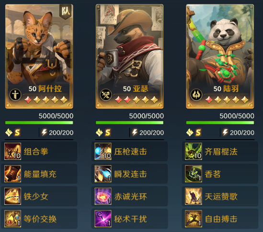This screenshot has height=232, width=263.
Task: Select the 瞬发连击 skill icon
Action: coord(103,174)
